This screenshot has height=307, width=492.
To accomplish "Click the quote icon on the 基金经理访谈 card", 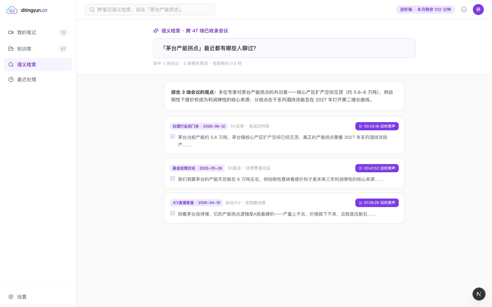I will coord(173,178).
